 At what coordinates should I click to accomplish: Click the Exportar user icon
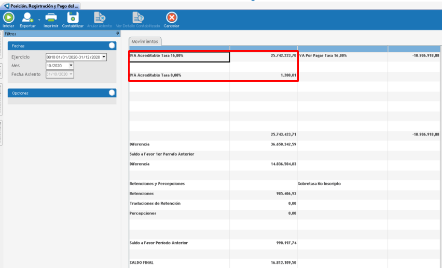pos(27,18)
